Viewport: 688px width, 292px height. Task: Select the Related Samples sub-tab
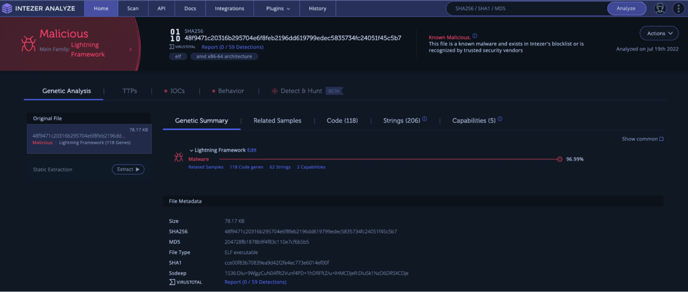(x=277, y=120)
